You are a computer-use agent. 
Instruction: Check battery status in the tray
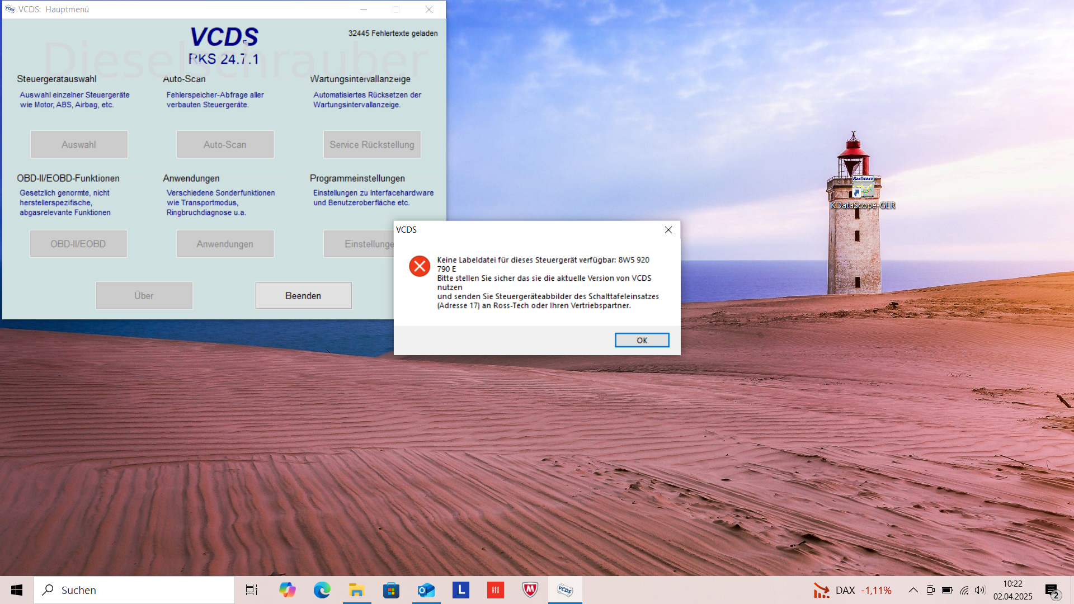point(947,590)
